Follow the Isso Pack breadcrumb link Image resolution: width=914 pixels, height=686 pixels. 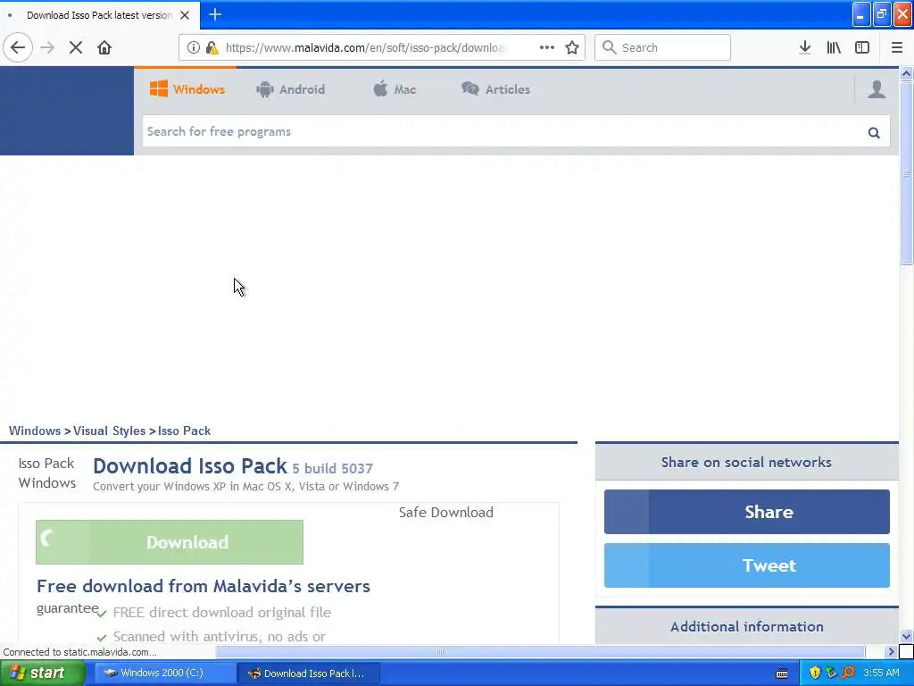[x=184, y=431]
